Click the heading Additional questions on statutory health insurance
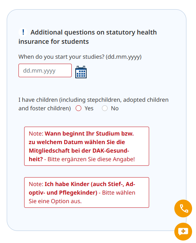196x243 pixels. tap(88, 37)
